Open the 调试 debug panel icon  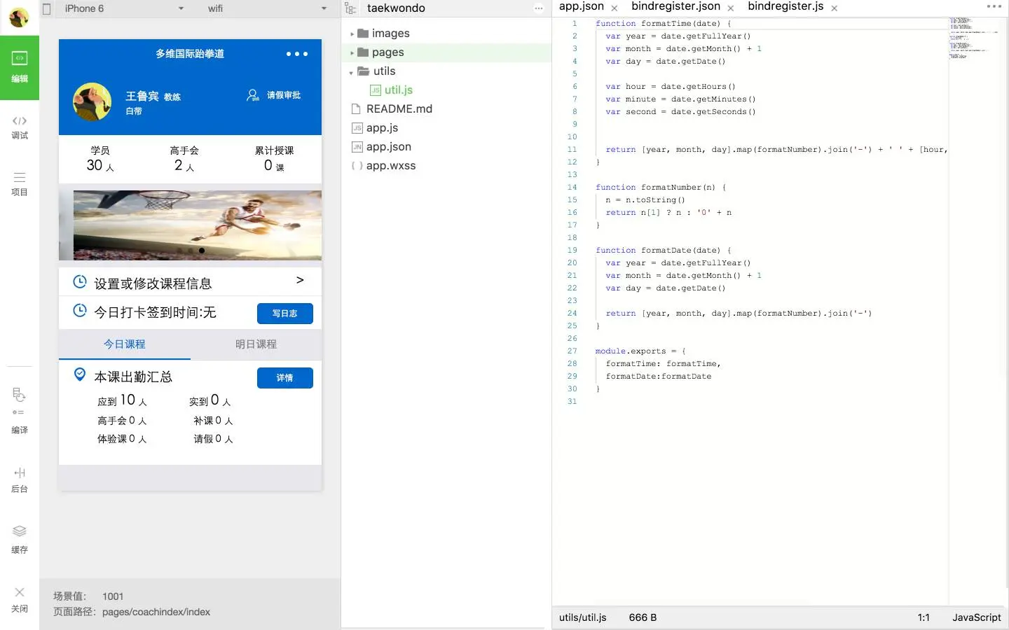point(20,127)
